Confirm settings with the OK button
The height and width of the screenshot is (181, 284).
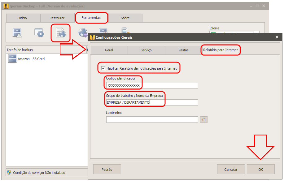pos(261,170)
